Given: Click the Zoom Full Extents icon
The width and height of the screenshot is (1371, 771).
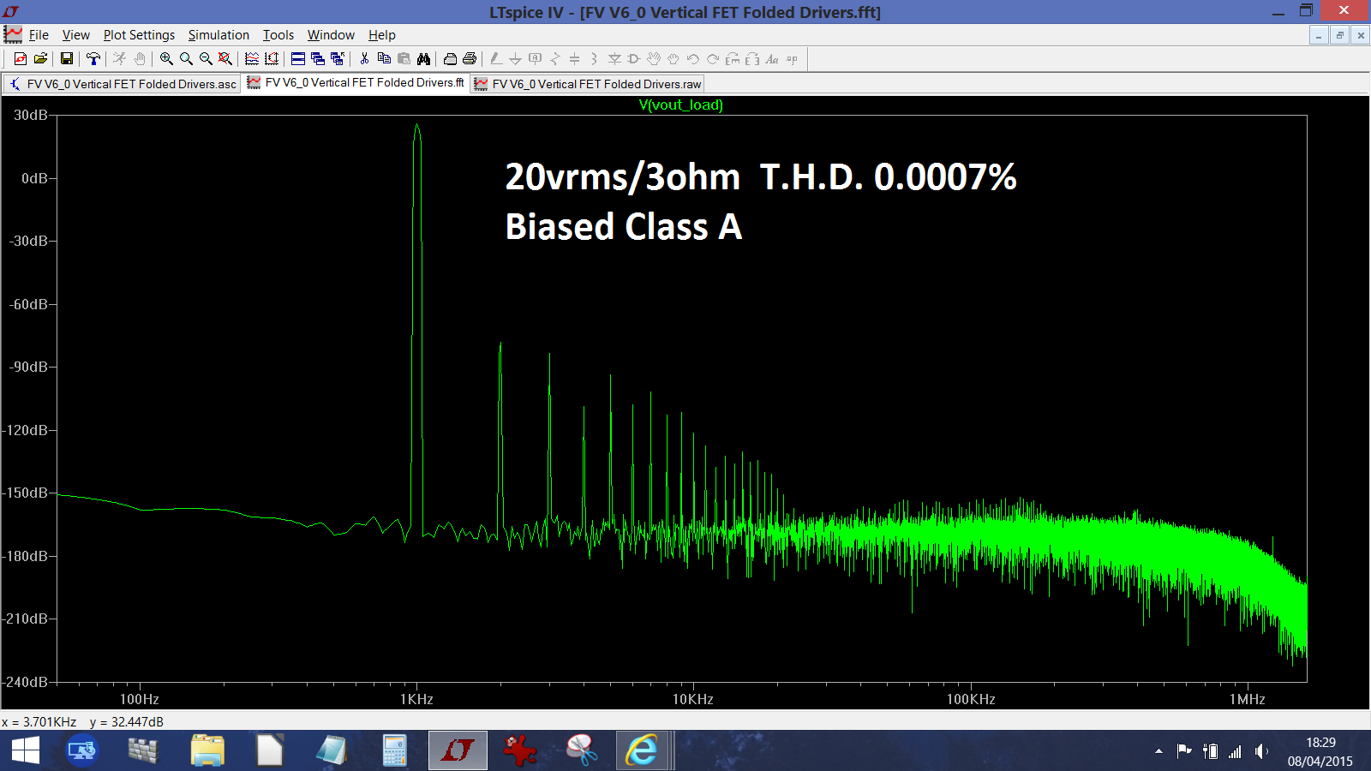Looking at the screenshot, I should tap(225, 58).
